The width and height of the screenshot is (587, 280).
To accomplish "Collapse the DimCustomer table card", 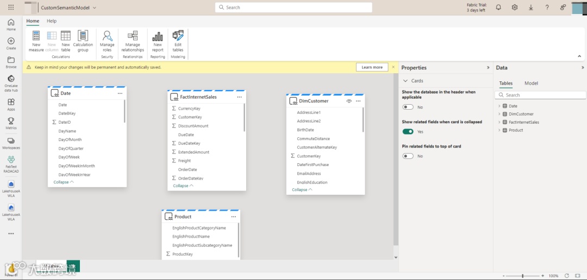I will [302, 189].
